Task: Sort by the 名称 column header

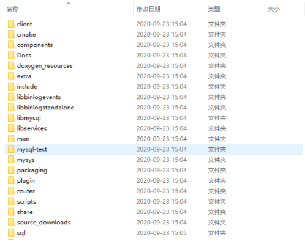Action: click(x=12, y=9)
